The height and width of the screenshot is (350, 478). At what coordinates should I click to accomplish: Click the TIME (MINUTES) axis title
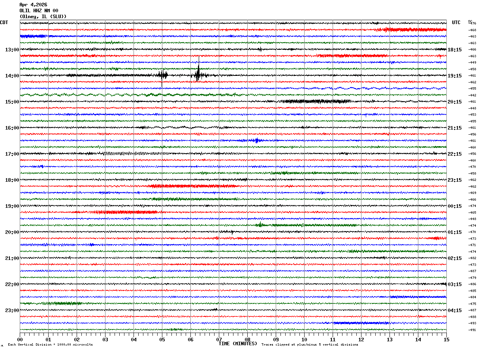tap(238, 344)
